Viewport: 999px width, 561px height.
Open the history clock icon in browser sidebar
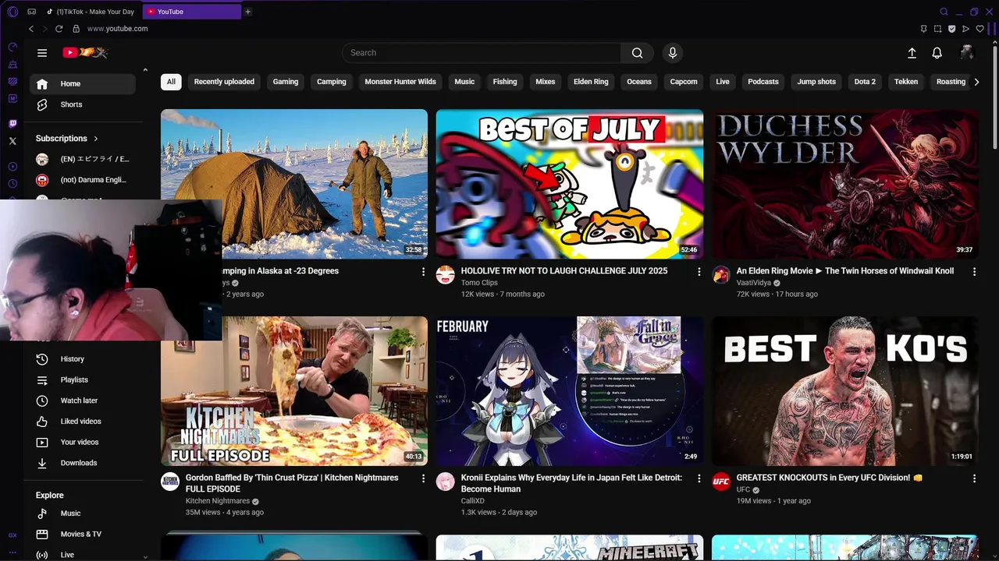pyautogui.click(x=12, y=184)
